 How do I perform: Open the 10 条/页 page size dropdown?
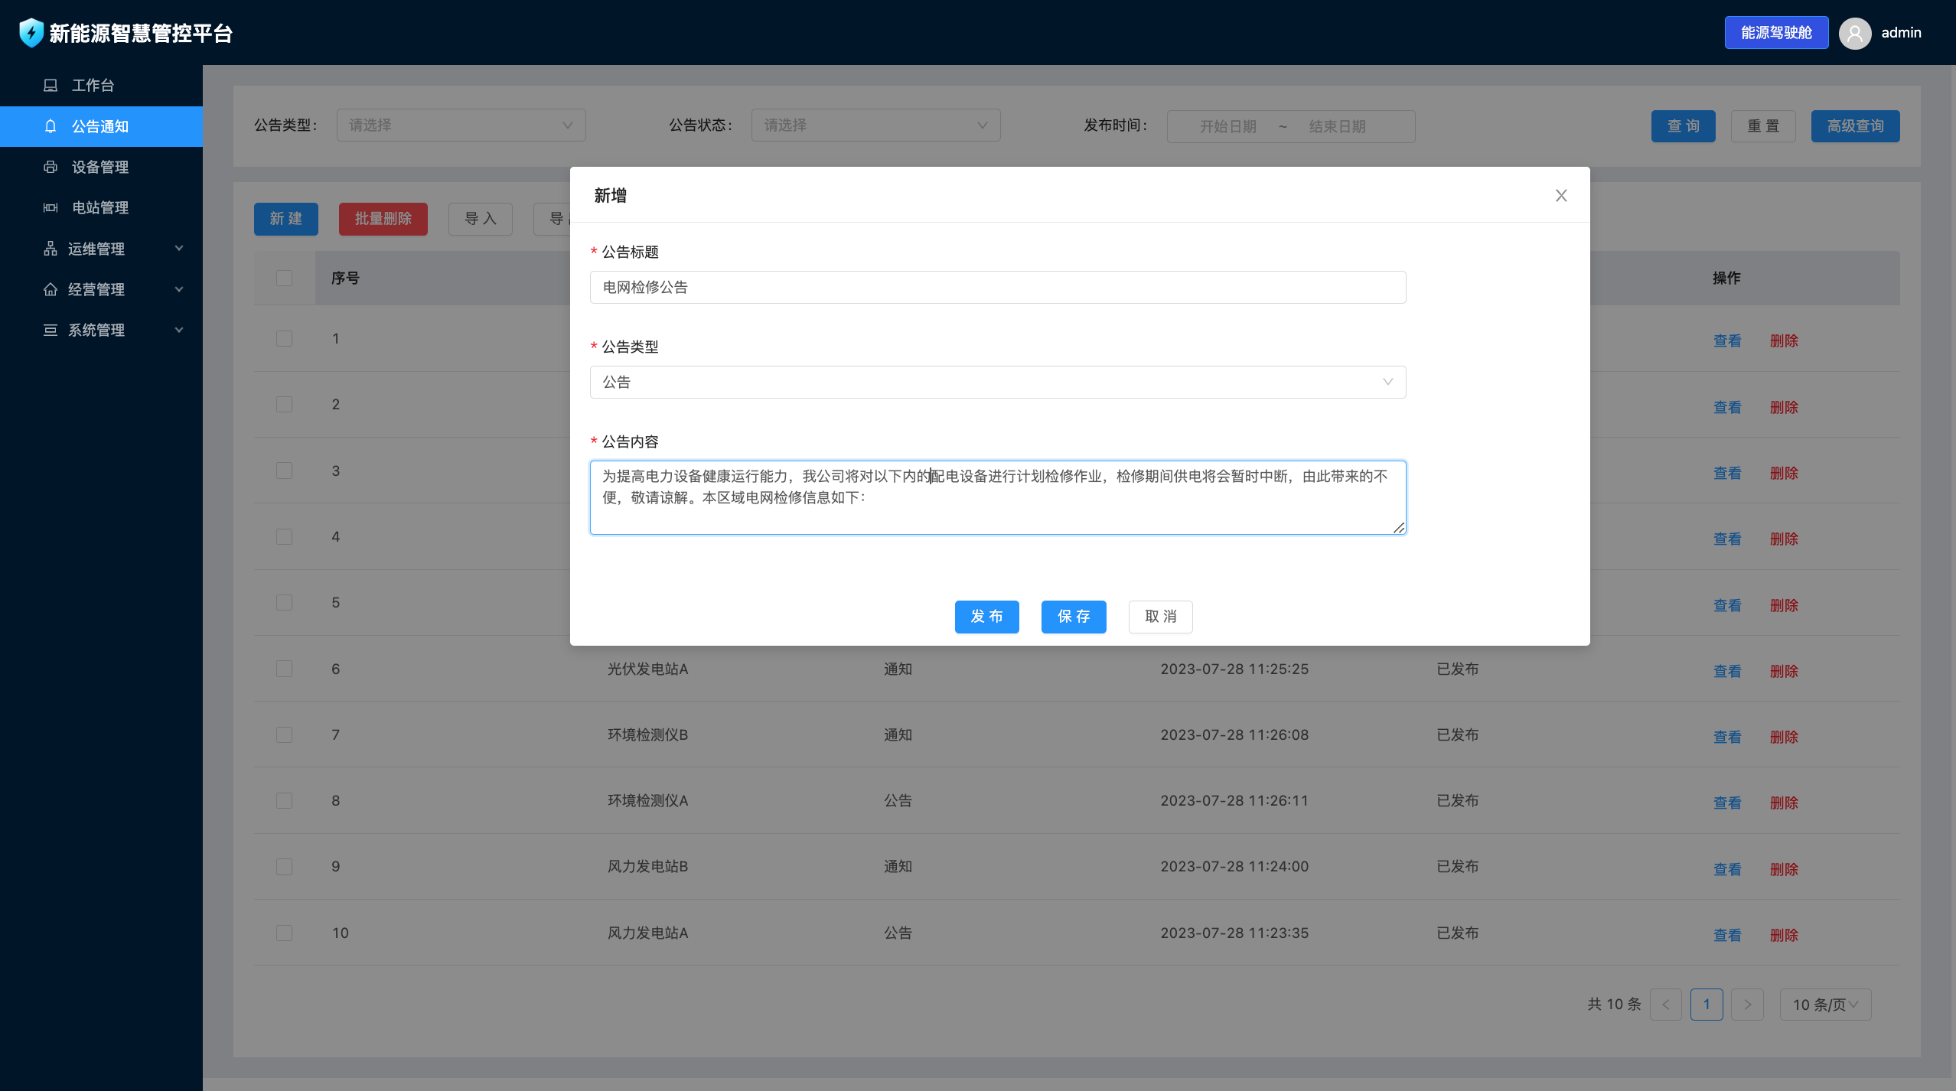pyautogui.click(x=1825, y=1005)
